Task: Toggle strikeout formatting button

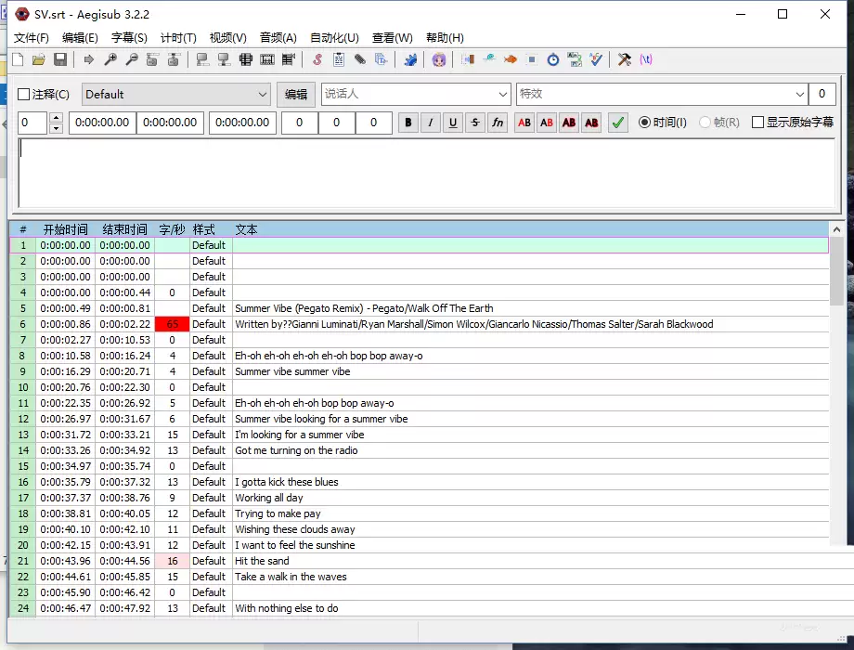Action: 475,123
